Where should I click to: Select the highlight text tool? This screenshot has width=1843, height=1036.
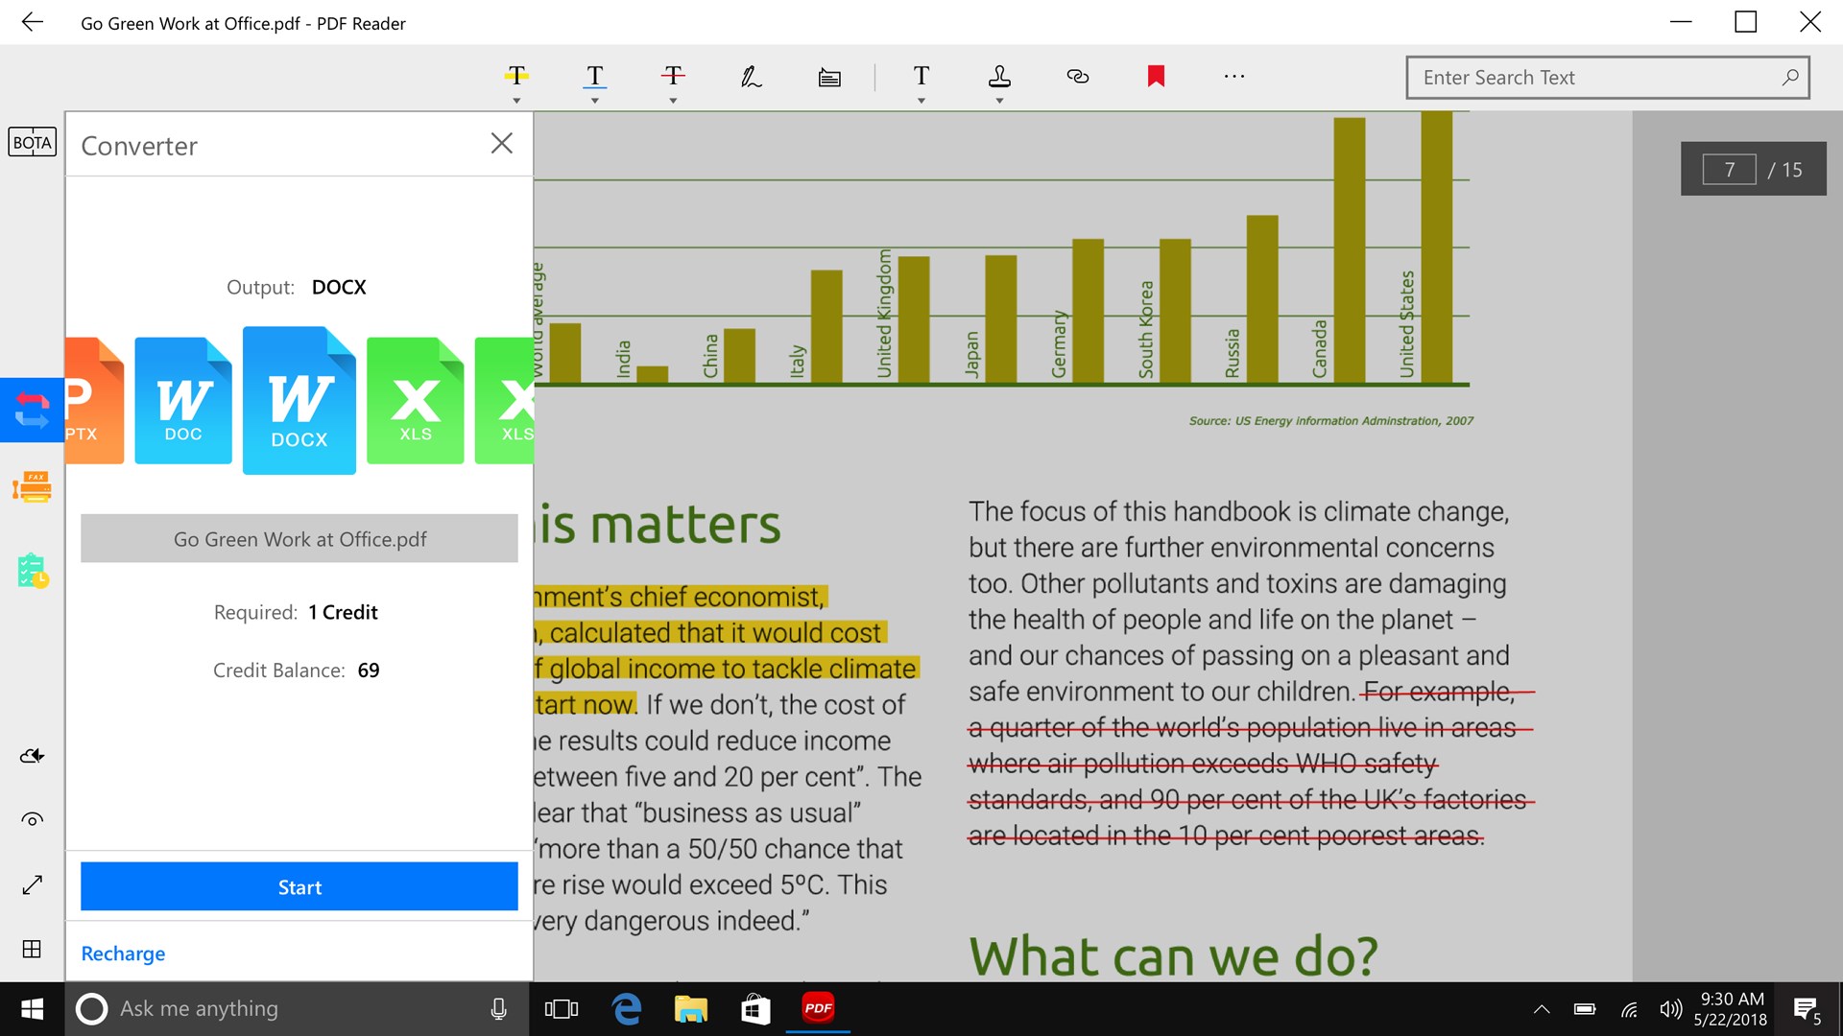tap(515, 77)
